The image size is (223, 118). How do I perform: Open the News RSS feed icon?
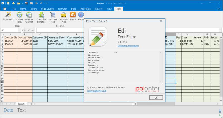[x=73, y=14]
